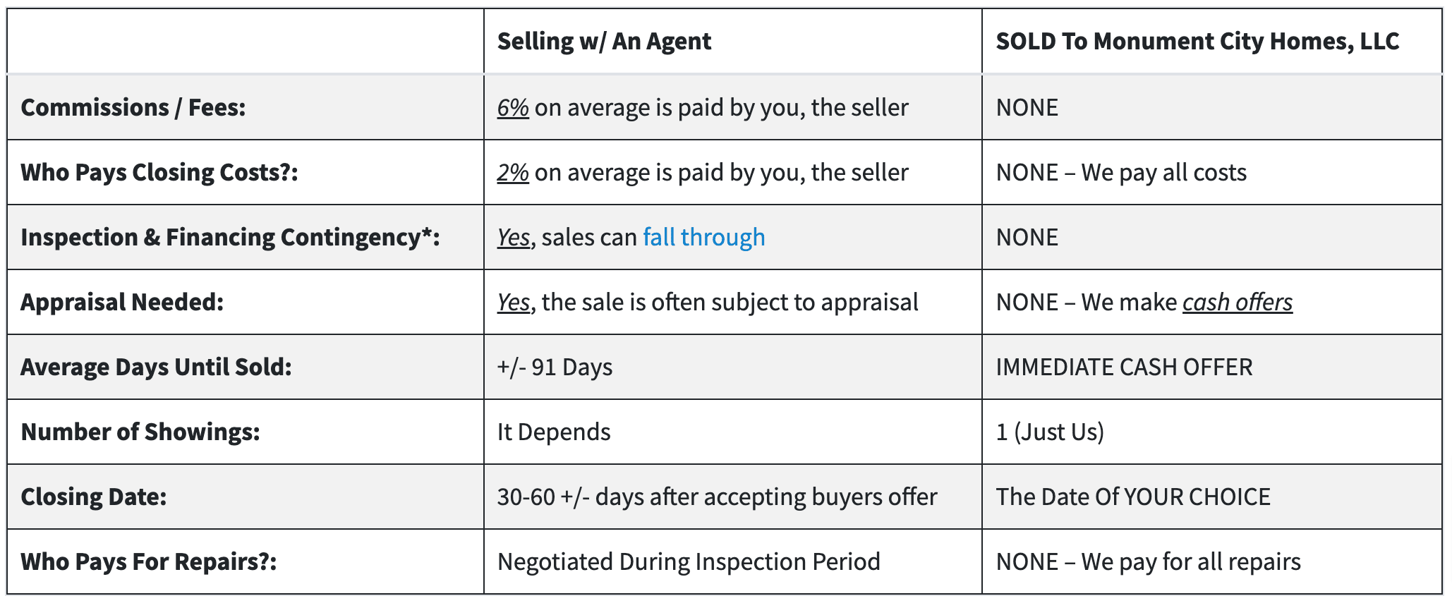Image resolution: width=1452 pixels, height=608 pixels.
Task: Click the 'Selling w/ An Agent' column header
Action: pyautogui.click(x=604, y=42)
